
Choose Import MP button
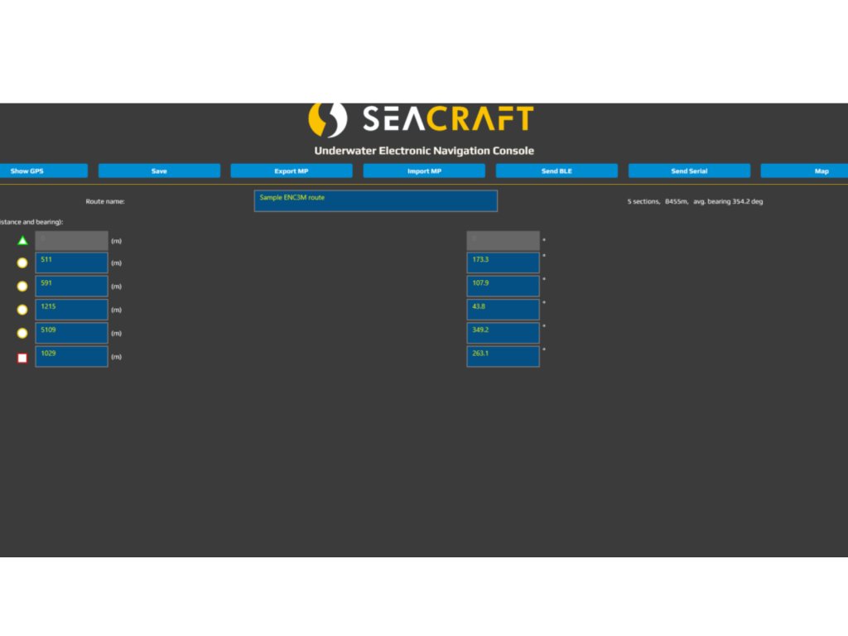[424, 171]
